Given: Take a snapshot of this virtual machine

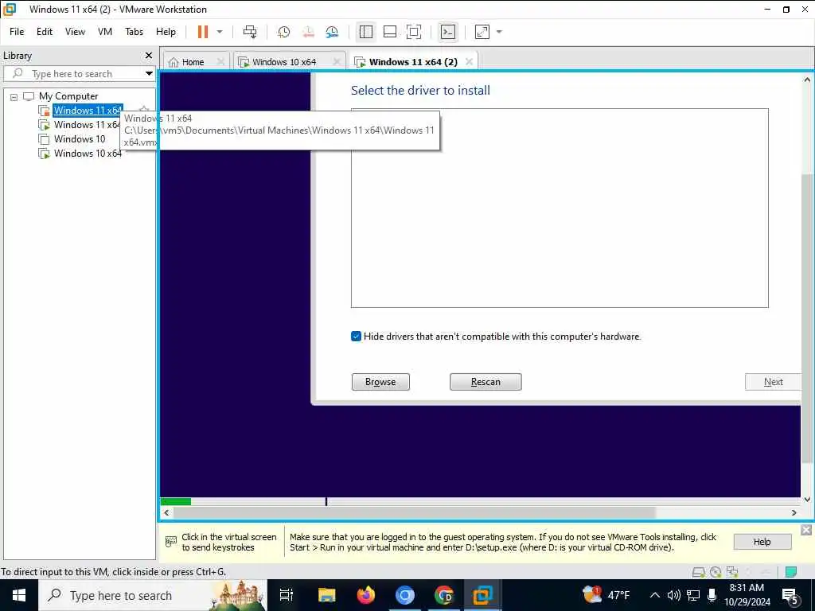Looking at the screenshot, I should tap(284, 32).
